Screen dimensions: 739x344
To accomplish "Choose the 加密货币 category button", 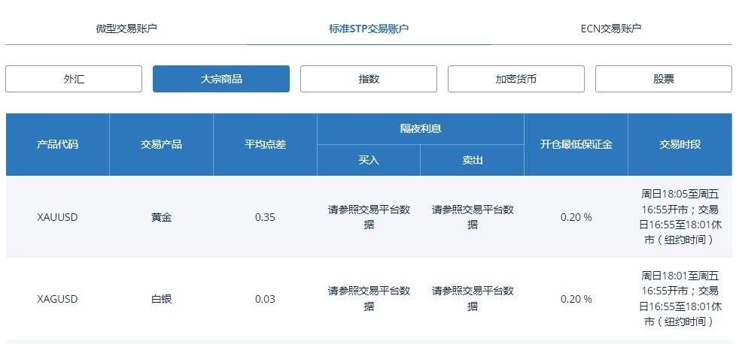I will point(516,79).
